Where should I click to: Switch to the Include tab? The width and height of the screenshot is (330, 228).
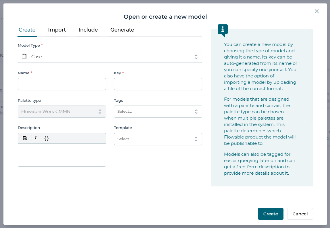(88, 30)
